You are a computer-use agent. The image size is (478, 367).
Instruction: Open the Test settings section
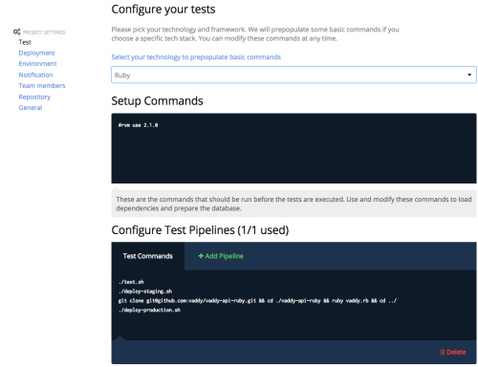point(25,42)
